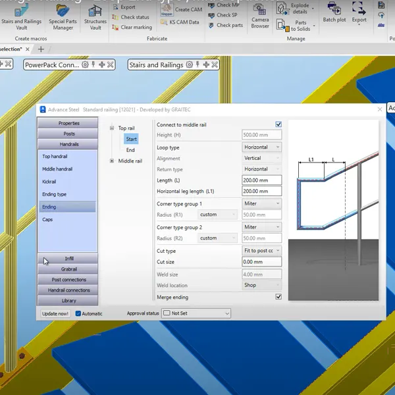Open Loop type dropdown
The image size is (395, 395).
point(262,147)
